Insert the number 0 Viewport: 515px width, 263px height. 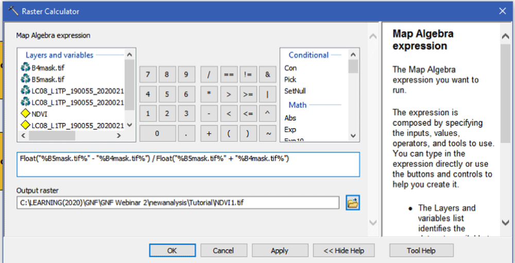coord(157,133)
